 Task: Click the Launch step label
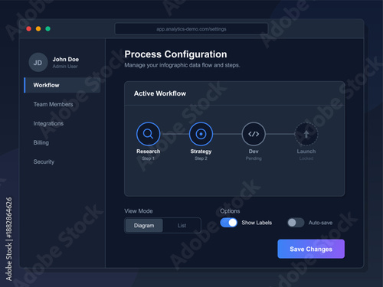pos(306,152)
